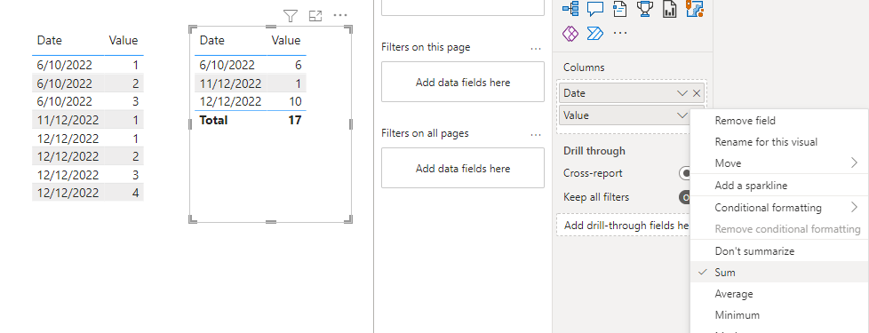869x333 pixels.
Task: Insert the Q&A speech bubble visual
Action: pos(595,8)
